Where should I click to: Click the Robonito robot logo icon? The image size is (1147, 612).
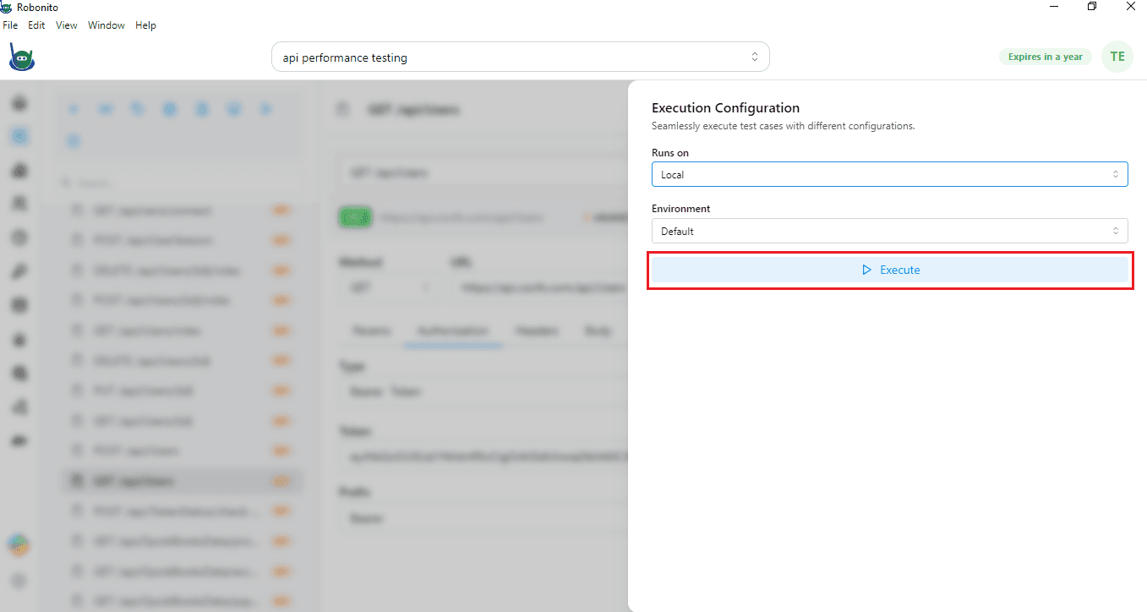[20, 57]
